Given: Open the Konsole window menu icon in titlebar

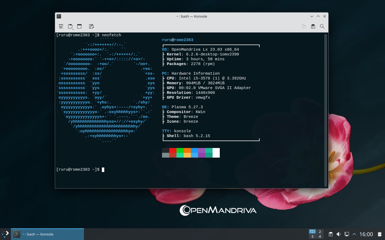Looking at the screenshot, I should coord(59,16).
